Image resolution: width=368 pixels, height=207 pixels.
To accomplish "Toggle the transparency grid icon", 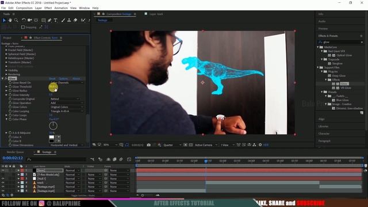I will 191,145.
